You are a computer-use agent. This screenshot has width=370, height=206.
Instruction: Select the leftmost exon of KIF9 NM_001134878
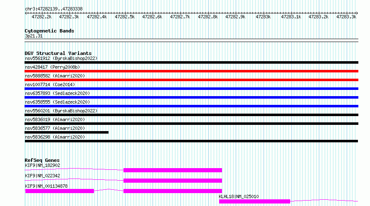point(59,191)
